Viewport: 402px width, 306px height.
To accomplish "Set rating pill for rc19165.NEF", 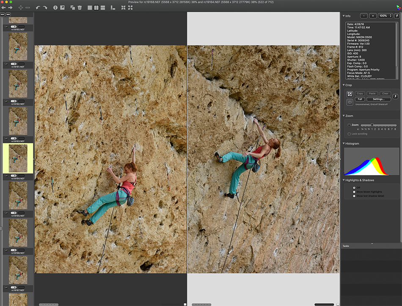I will (14, 213).
